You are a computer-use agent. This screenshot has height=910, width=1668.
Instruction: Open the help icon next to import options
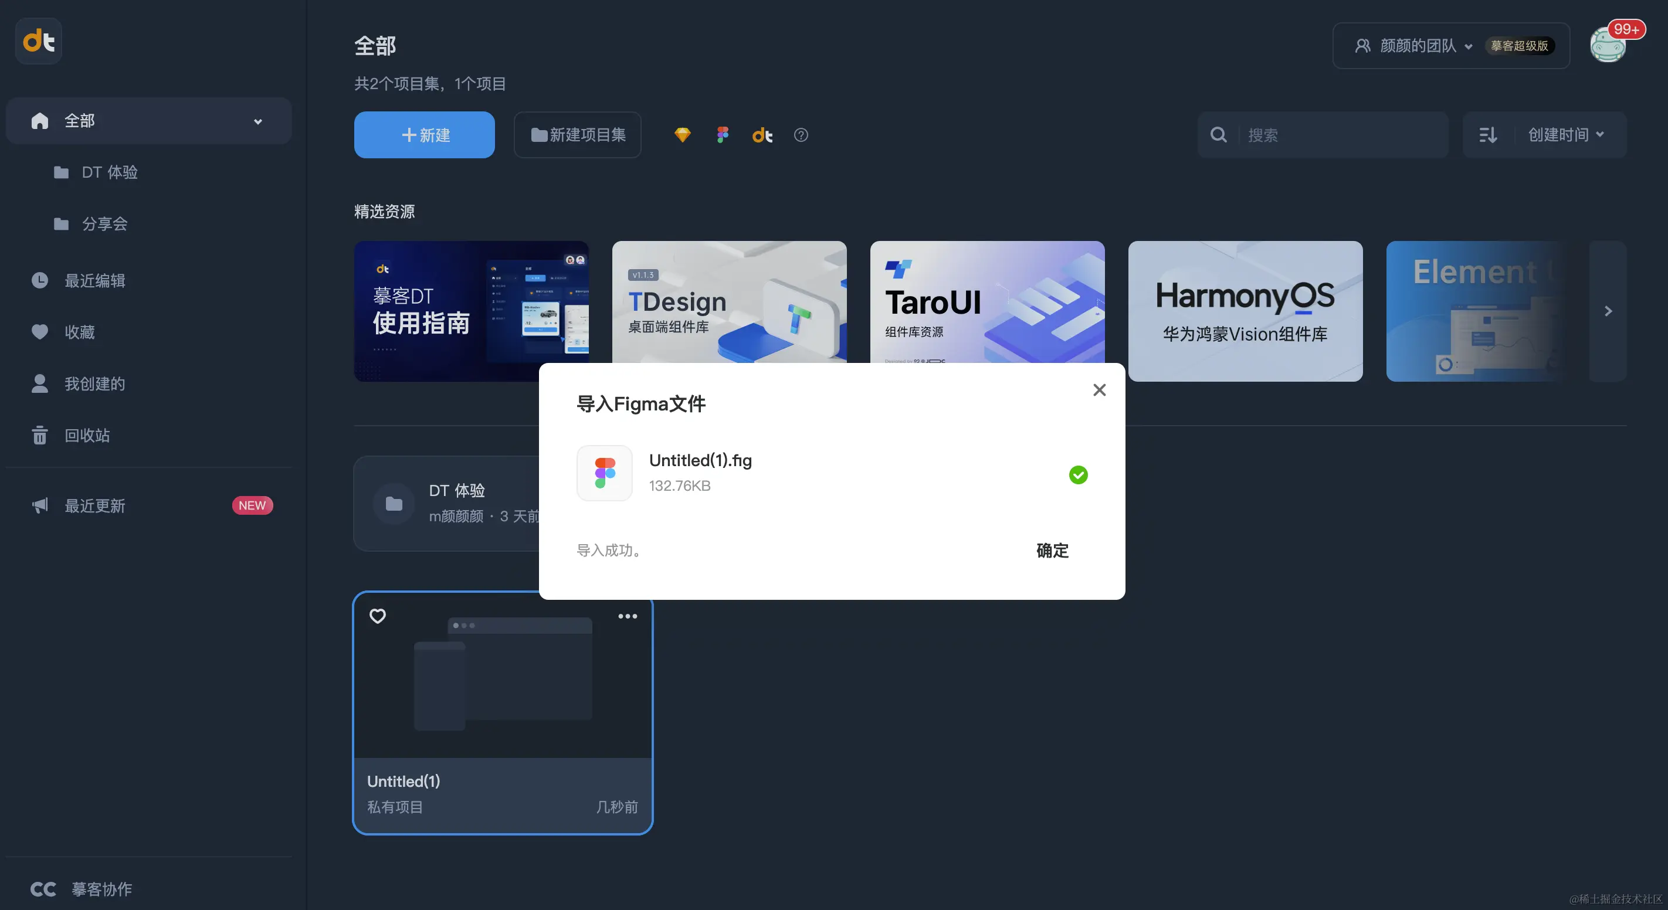pyautogui.click(x=801, y=135)
